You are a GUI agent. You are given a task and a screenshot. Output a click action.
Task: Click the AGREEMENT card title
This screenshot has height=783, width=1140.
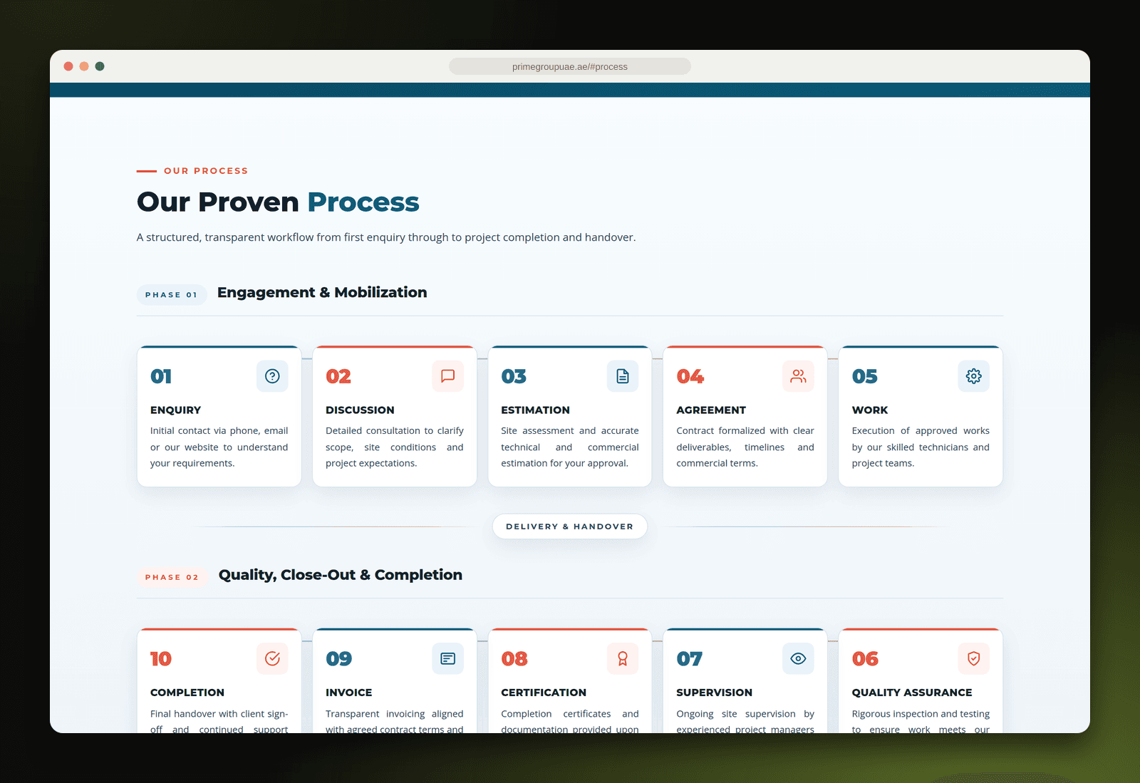click(x=711, y=410)
